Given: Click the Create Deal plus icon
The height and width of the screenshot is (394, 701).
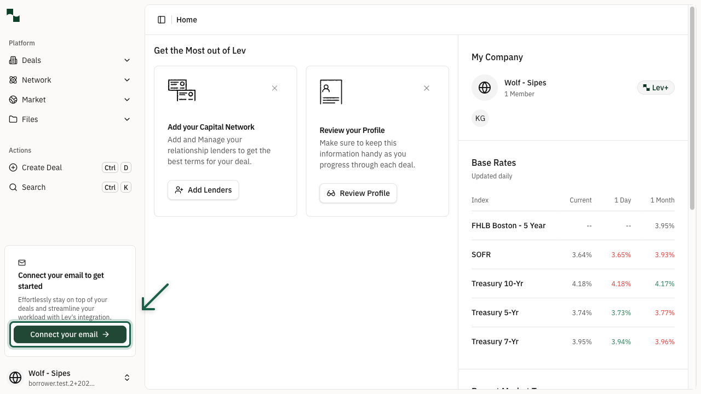Looking at the screenshot, I should pyautogui.click(x=13, y=167).
